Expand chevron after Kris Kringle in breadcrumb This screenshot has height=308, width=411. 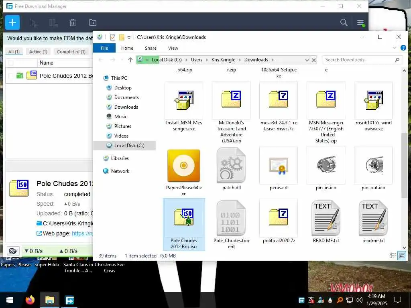click(240, 60)
